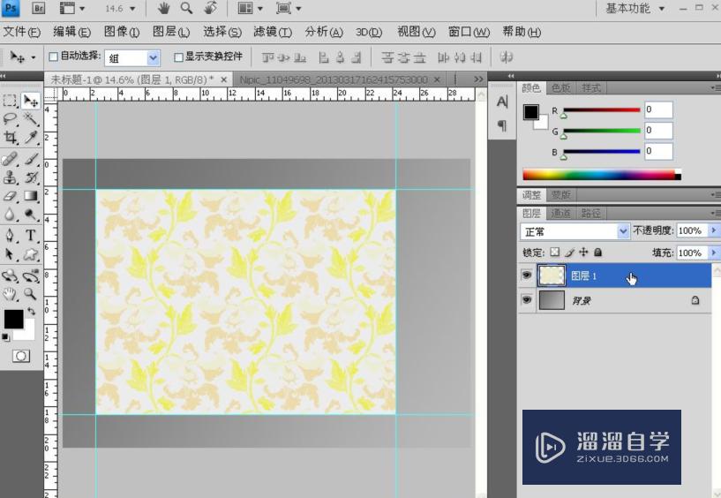This screenshot has width=721, height=498.
Task: Launch Bridge with the Br icon
Action: point(39,8)
